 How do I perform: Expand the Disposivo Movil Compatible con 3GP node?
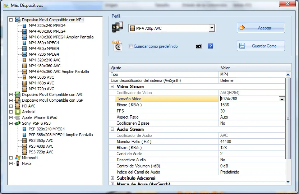point(11,100)
